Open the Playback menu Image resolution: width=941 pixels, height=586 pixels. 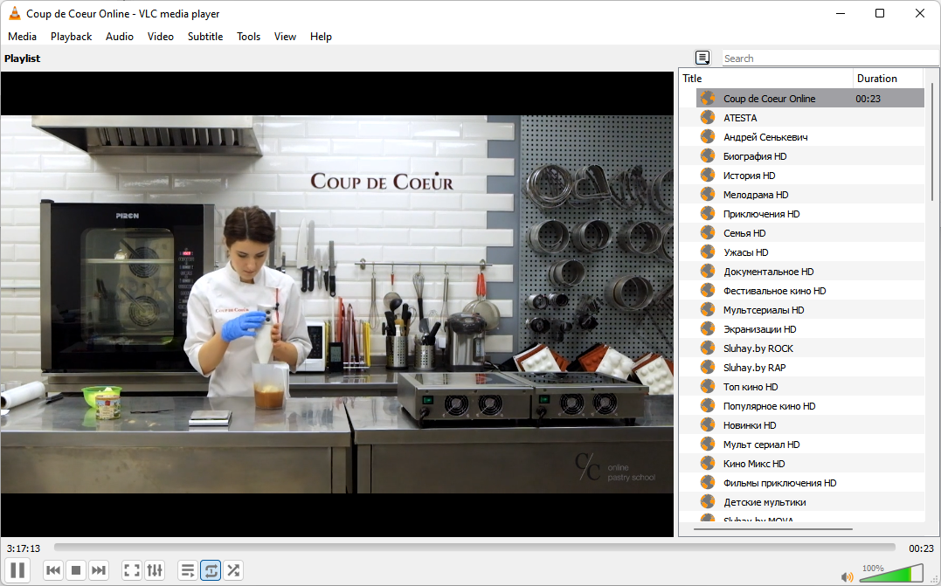[x=72, y=37]
